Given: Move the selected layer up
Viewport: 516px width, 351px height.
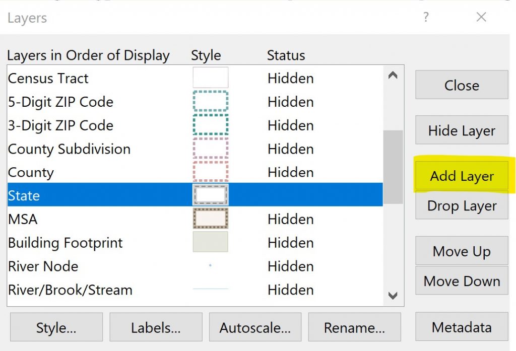Looking at the screenshot, I should coord(462,251).
